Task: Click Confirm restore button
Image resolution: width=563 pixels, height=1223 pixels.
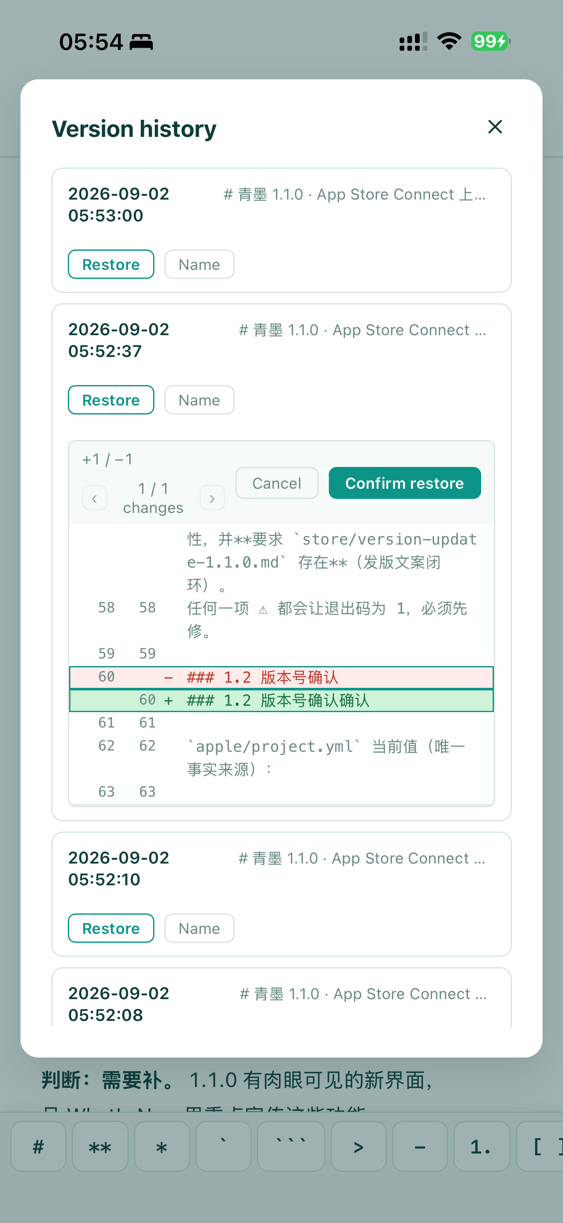Action: pyautogui.click(x=404, y=483)
